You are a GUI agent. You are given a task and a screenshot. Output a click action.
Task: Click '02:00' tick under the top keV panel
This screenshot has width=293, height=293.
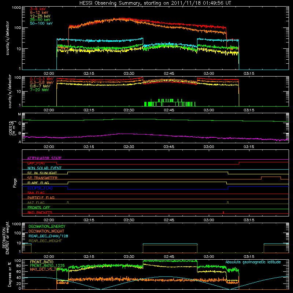[49, 74]
